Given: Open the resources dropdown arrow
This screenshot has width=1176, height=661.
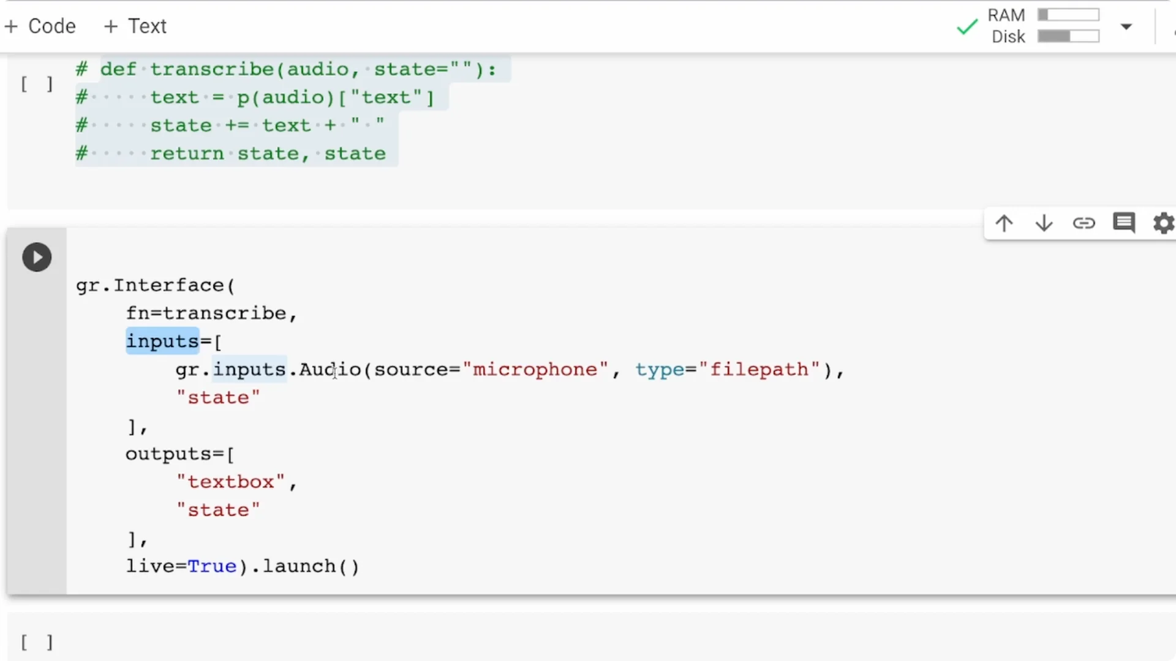Looking at the screenshot, I should pos(1126,27).
